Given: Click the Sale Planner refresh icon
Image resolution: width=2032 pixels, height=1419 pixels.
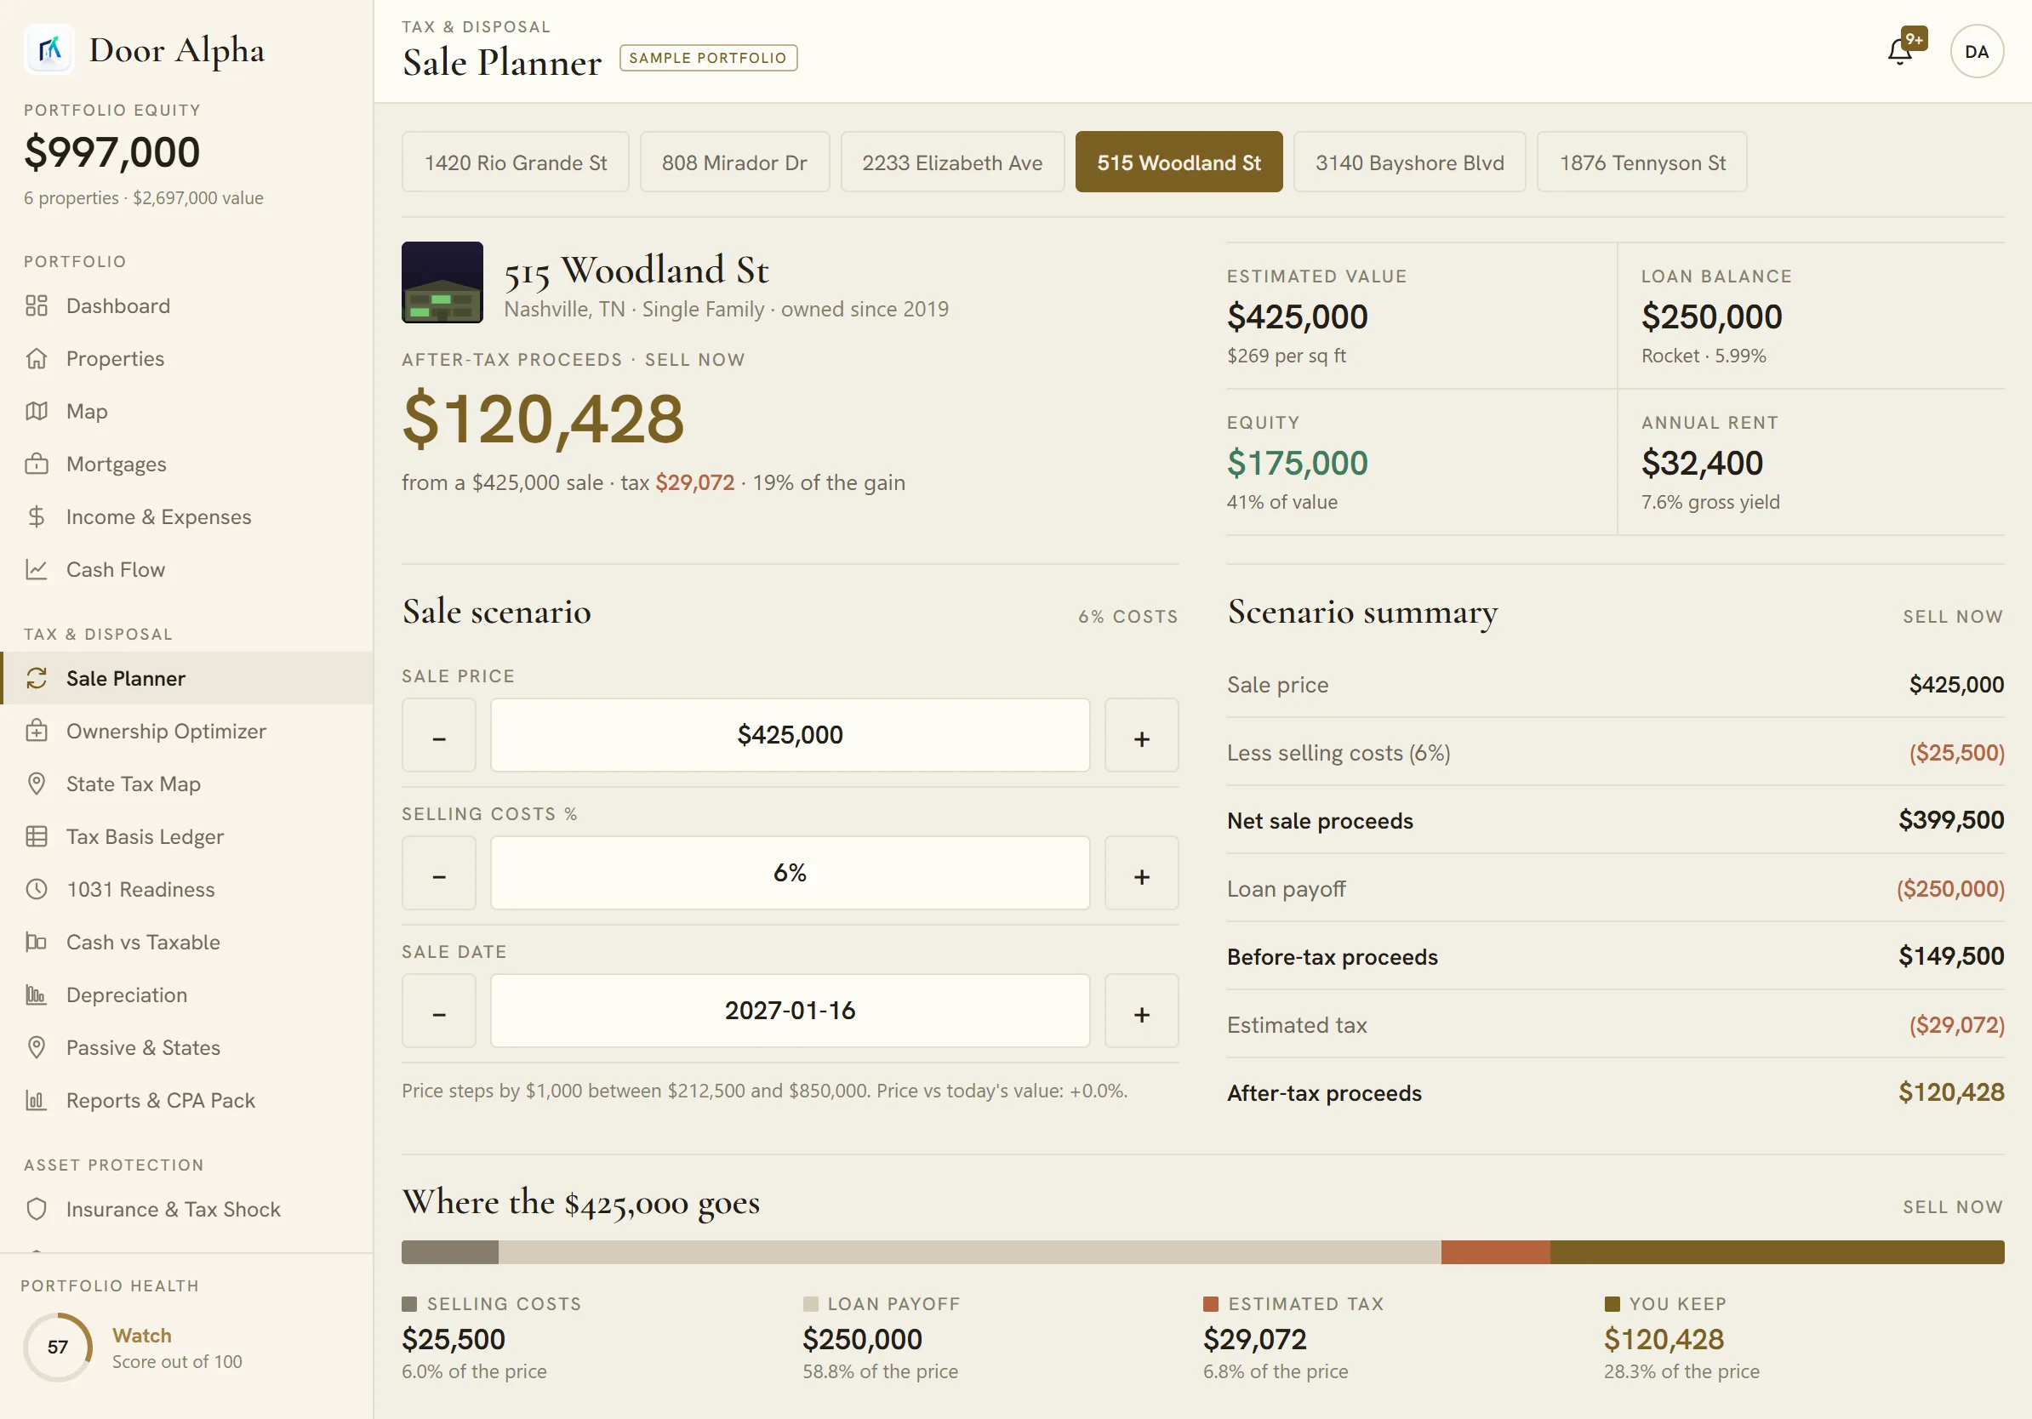Looking at the screenshot, I should tap(37, 679).
